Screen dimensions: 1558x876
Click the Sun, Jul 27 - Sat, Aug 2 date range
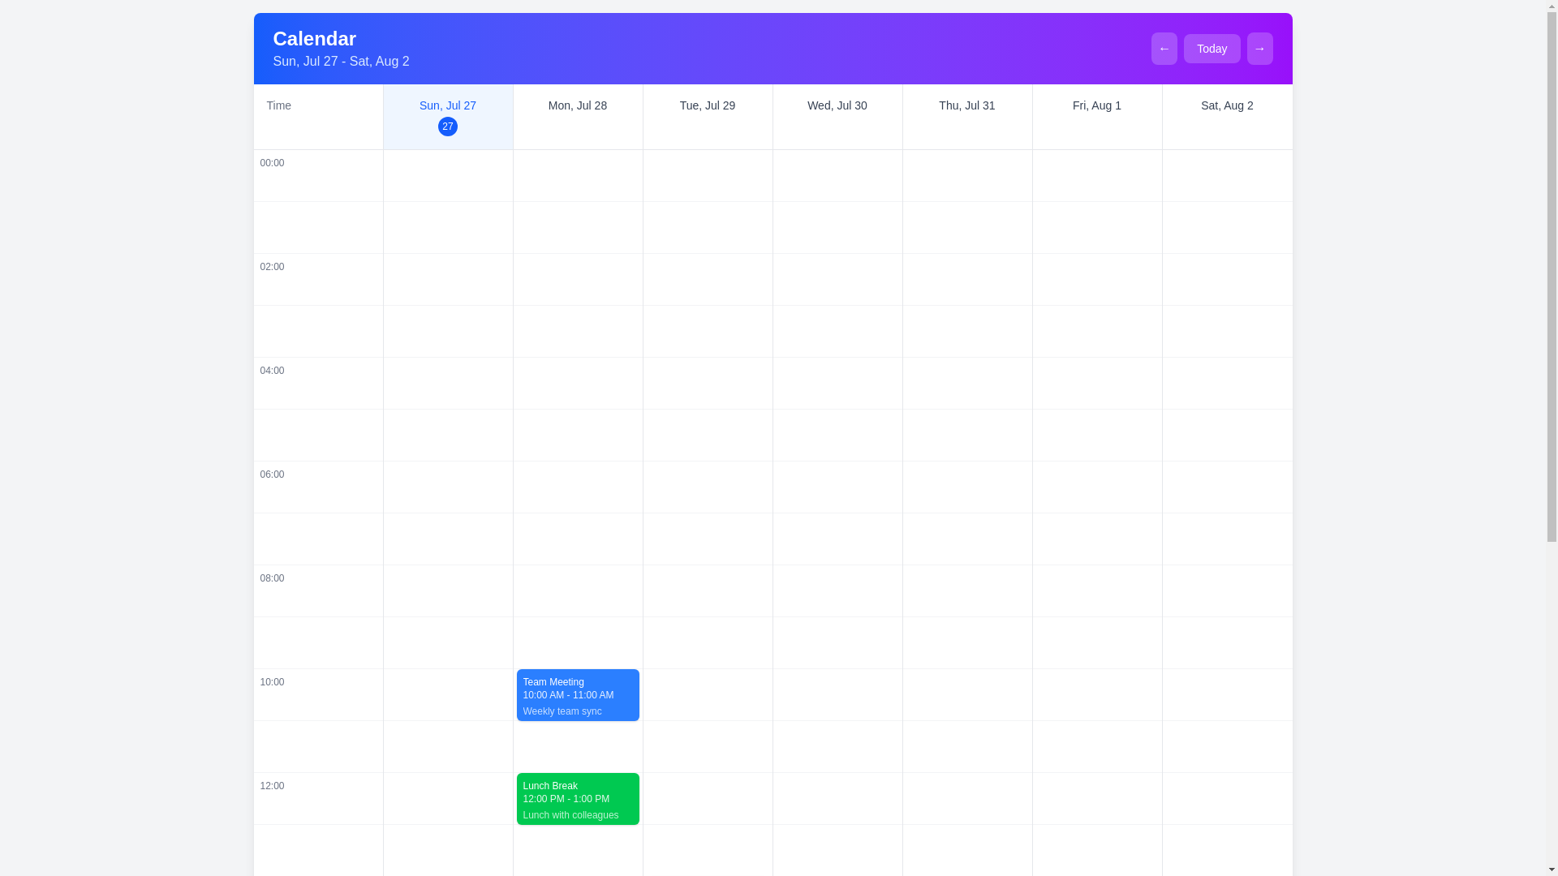(341, 62)
